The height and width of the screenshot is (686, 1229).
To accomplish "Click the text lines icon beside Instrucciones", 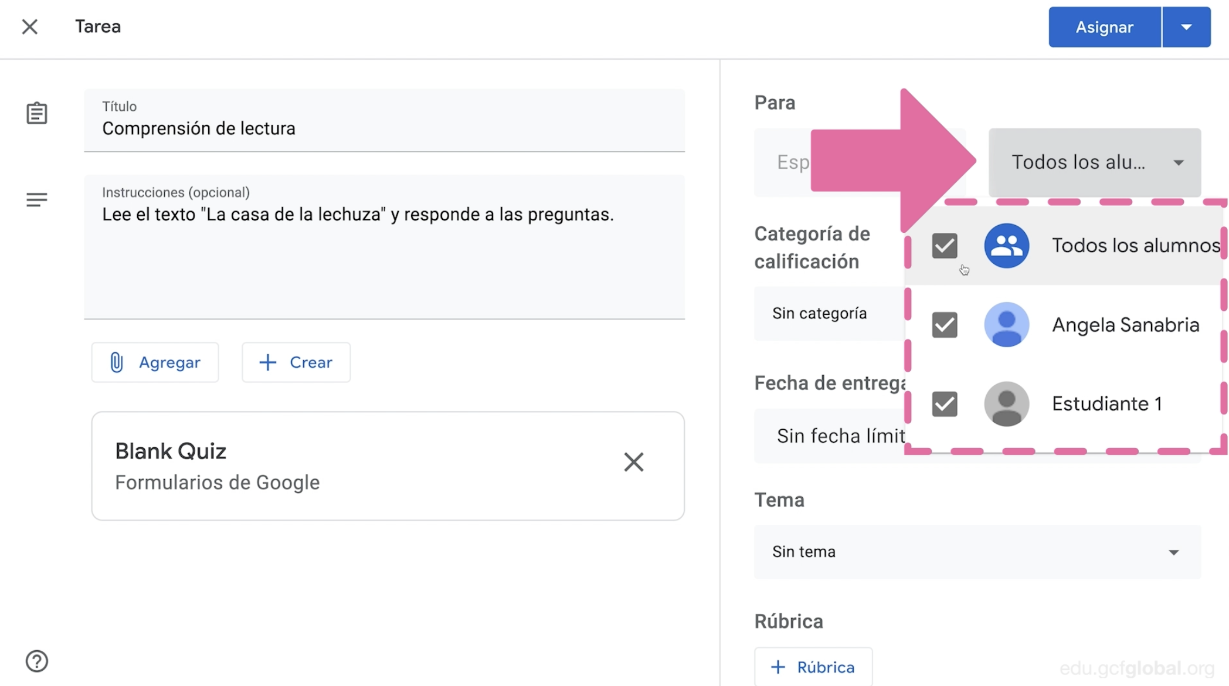I will [x=36, y=200].
